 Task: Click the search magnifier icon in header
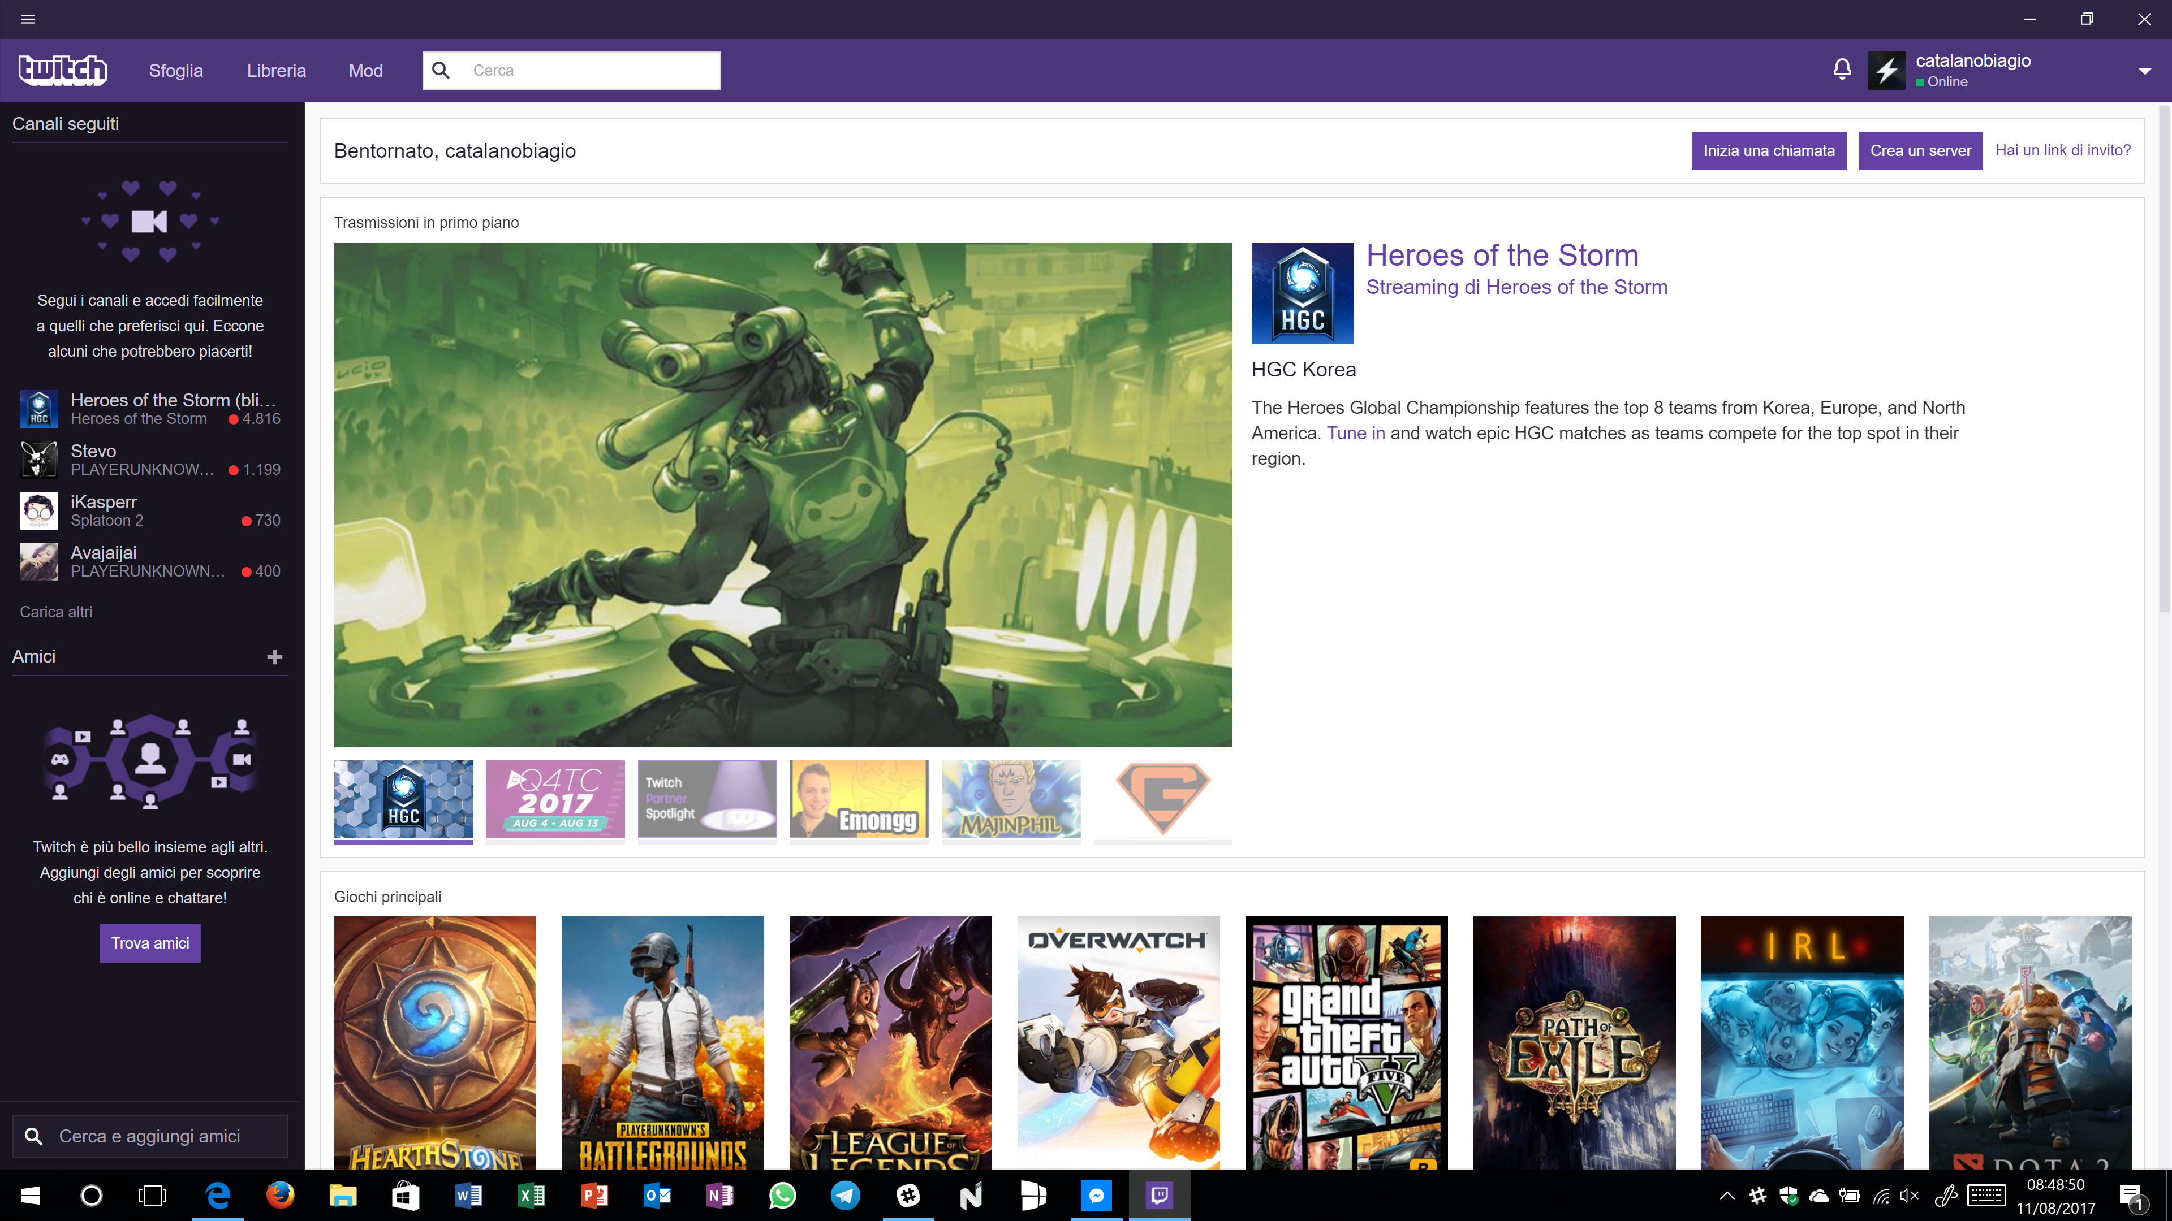pyautogui.click(x=441, y=70)
